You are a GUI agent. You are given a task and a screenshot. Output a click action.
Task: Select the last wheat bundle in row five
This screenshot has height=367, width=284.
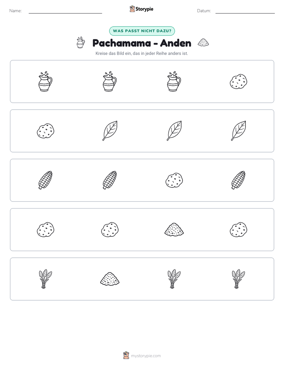tap(238, 279)
